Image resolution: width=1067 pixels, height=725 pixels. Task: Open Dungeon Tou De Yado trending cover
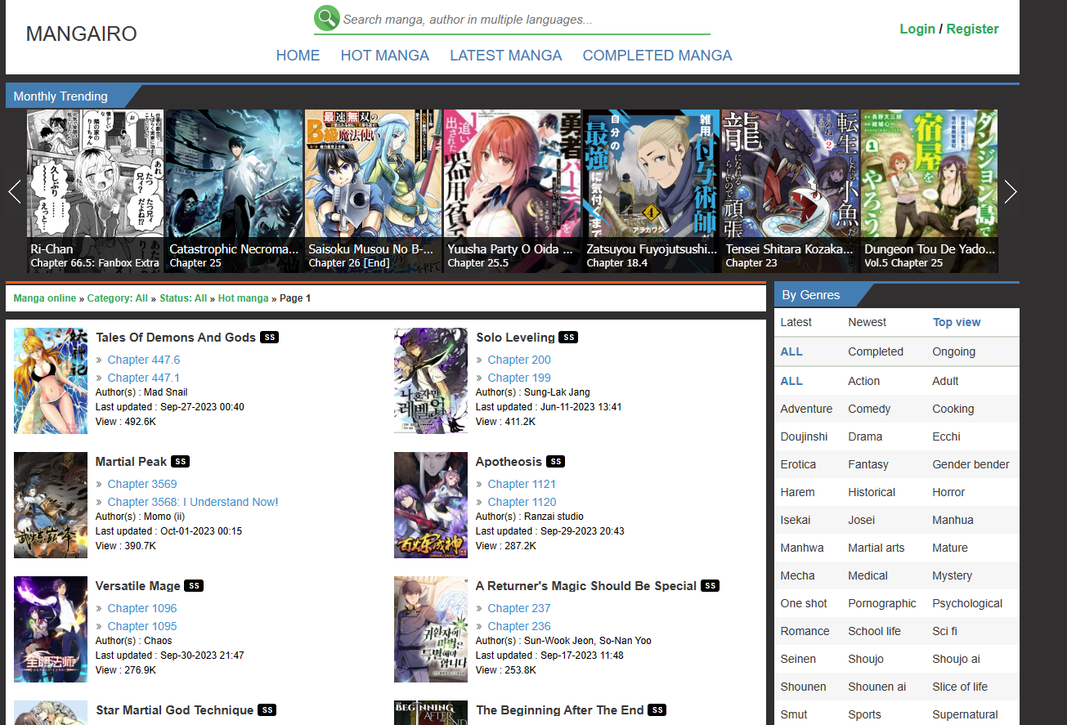(930, 191)
